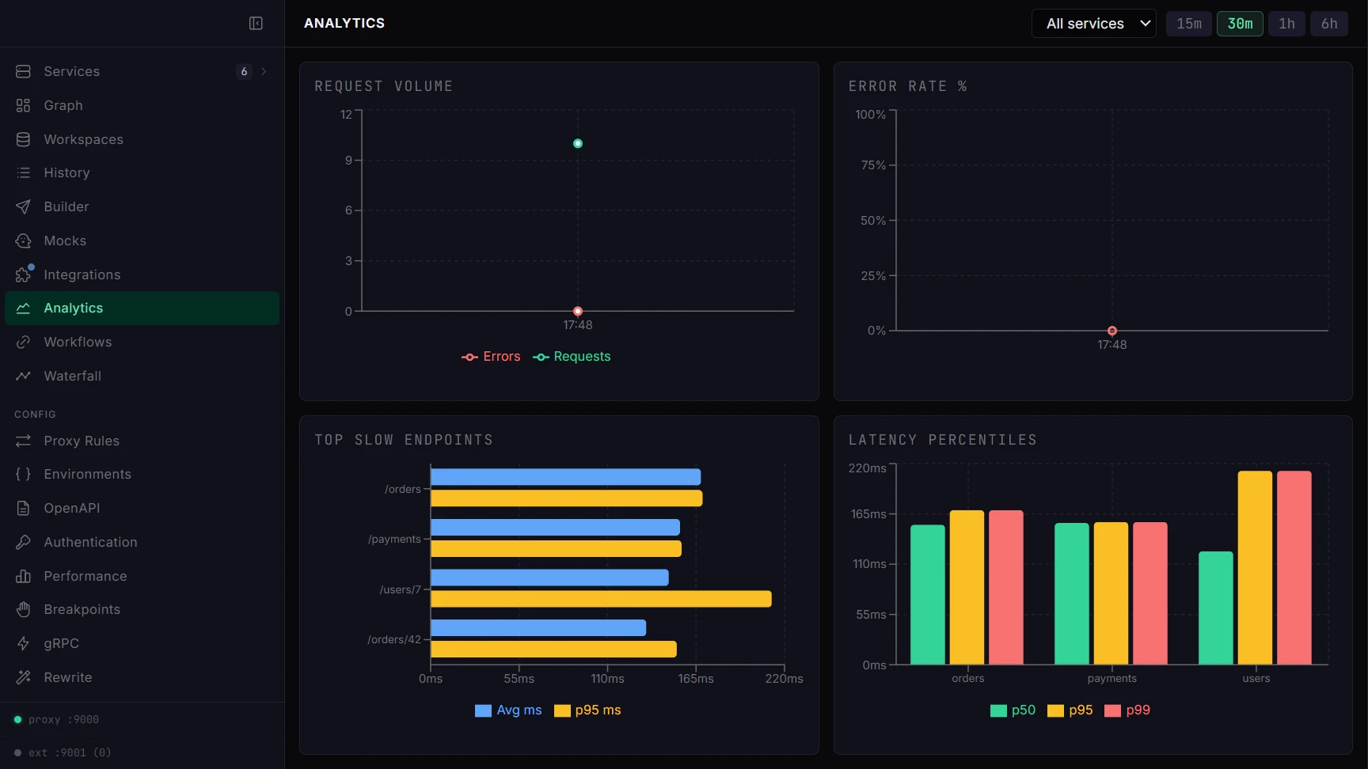Click the Performance bar-chart icon
Image resolution: width=1368 pixels, height=769 pixels.
coord(23,576)
